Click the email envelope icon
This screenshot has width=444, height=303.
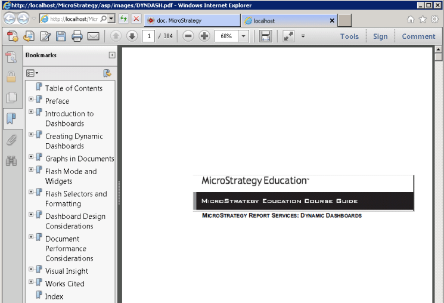[x=93, y=36]
